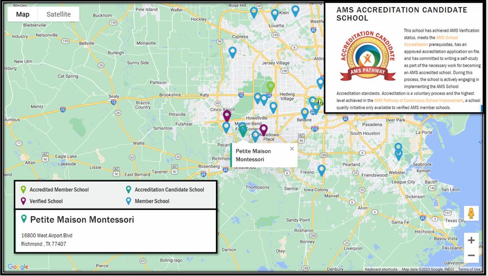Screen dimensions: 488x276
Task: Click the blue pin above Bellaire
Action: (x=305, y=114)
